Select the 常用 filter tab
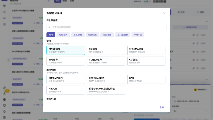The width and height of the screenshot is (213, 120). pos(51,35)
